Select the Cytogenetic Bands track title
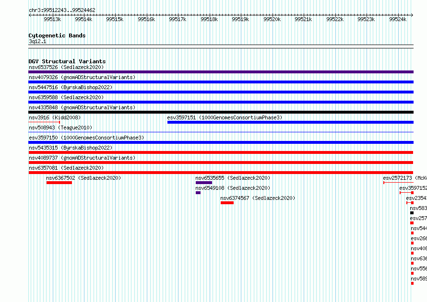Viewport: 427px width, 302px height. [x=57, y=35]
